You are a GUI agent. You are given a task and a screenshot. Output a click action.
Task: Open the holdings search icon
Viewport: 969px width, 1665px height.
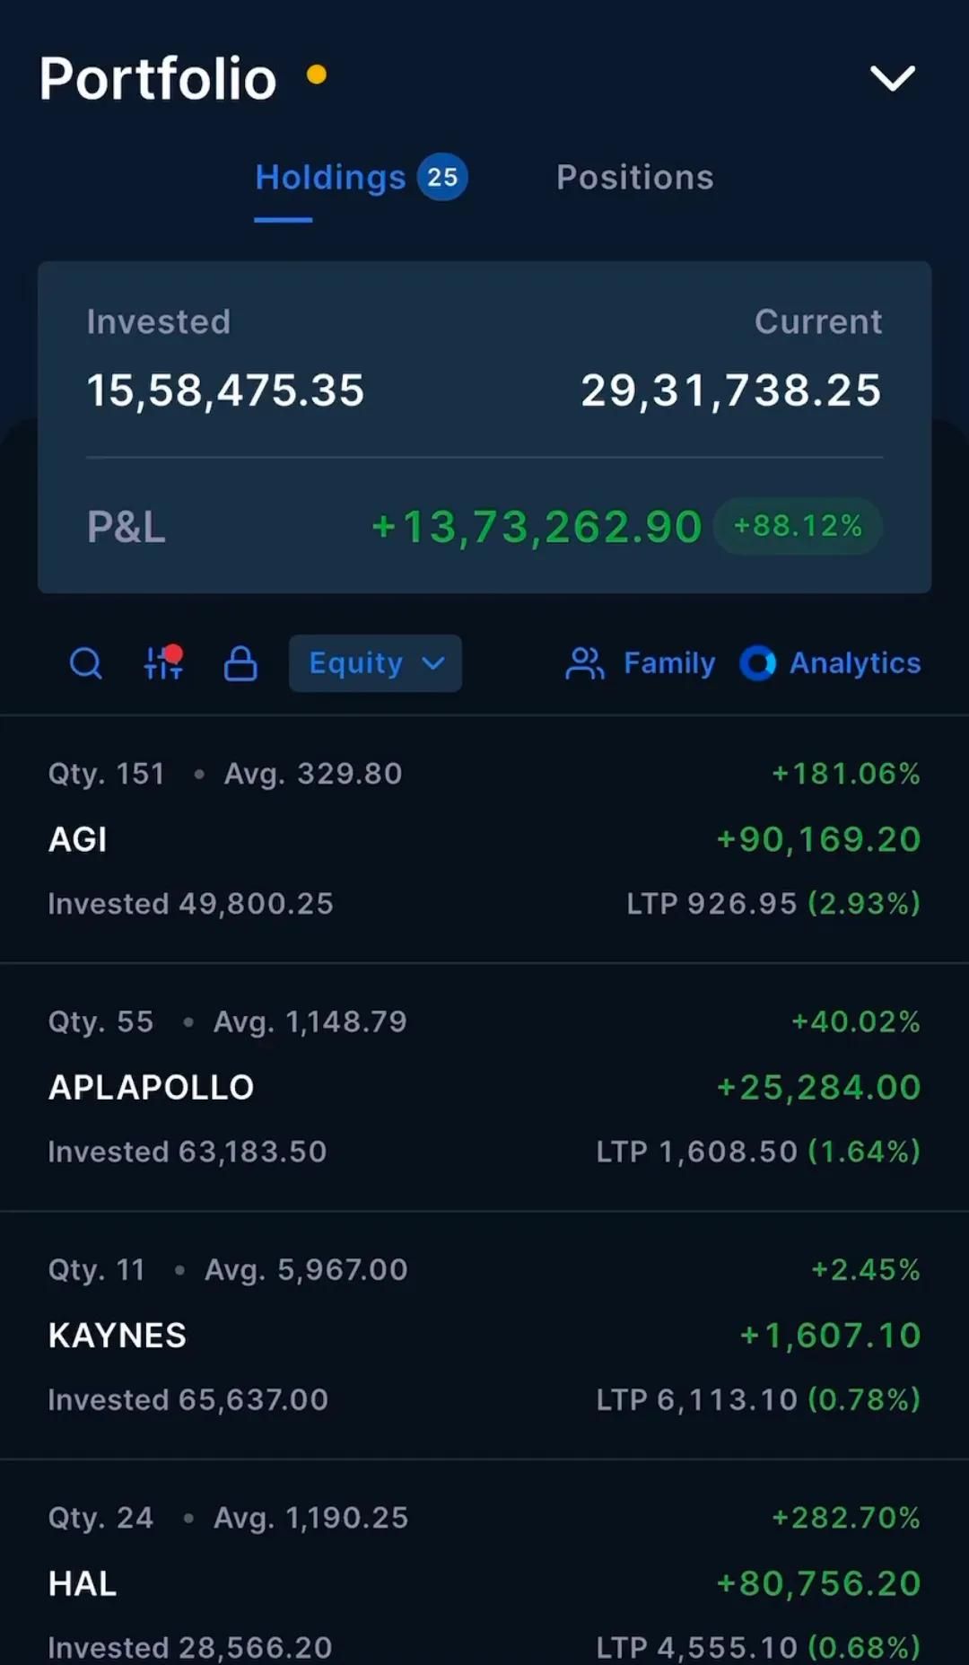click(86, 664)
